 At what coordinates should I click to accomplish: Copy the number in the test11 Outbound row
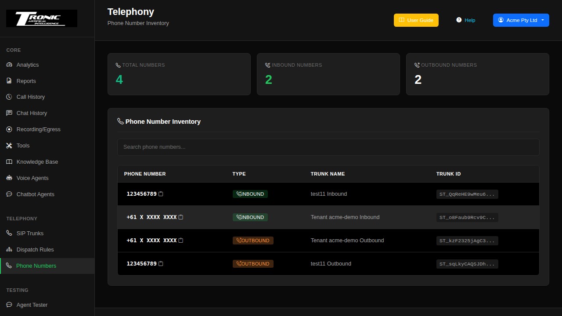click(161, 264)
